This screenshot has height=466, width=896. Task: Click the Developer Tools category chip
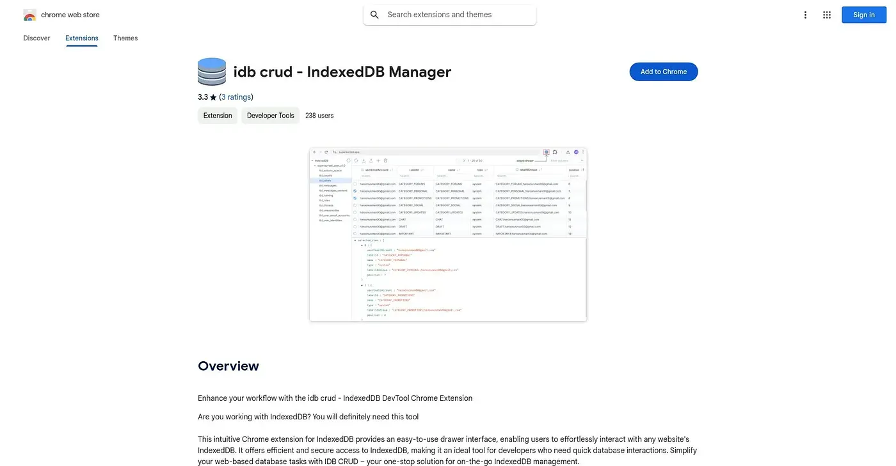coord(271,116)
